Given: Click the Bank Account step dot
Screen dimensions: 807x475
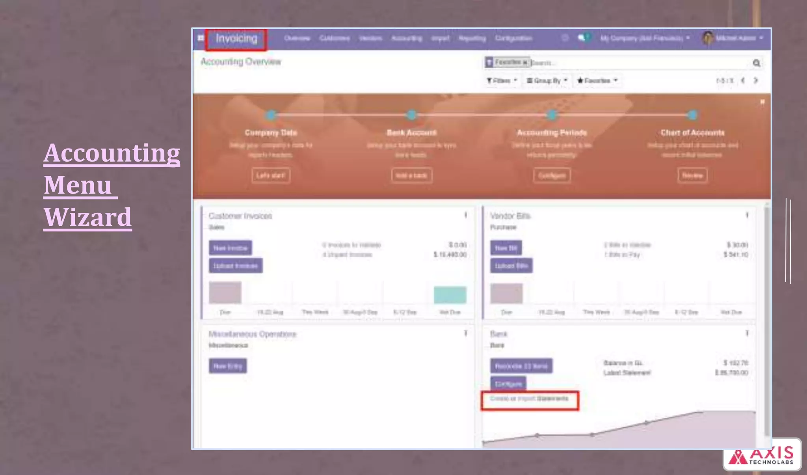Looking at the screenshot, I should click(411, 115).
